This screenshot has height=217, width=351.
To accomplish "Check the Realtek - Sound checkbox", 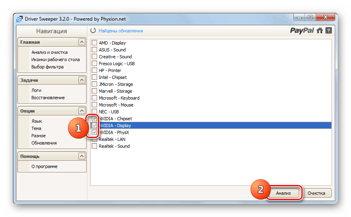I will point(95,146).
